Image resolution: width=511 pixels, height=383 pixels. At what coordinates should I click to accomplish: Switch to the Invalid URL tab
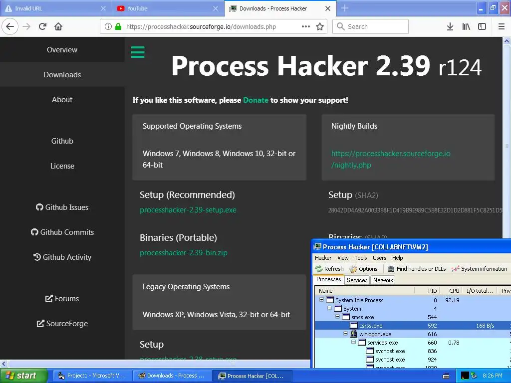coord(56,8)
